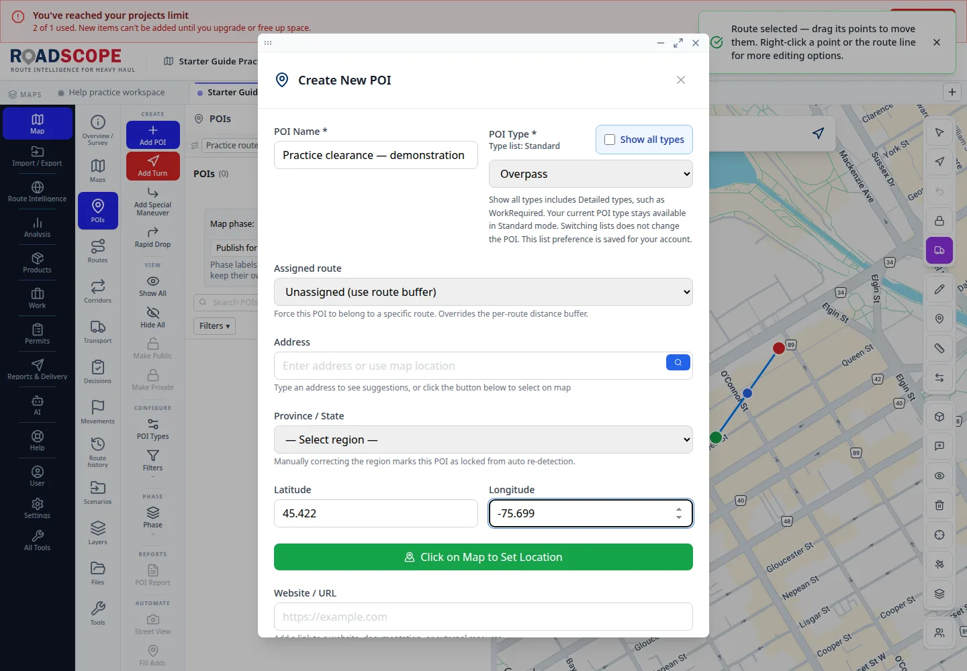
Task: Click the POI Name input field
Action: (x=376, y=155)
